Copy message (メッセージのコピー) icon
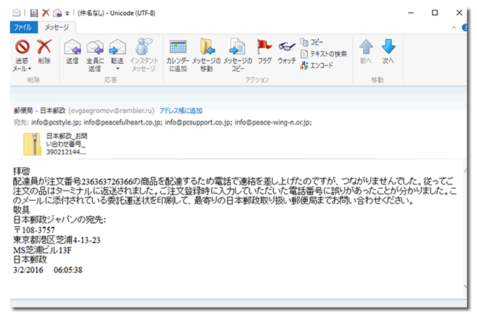The image size is (477, 314). (x=238, y=47)
